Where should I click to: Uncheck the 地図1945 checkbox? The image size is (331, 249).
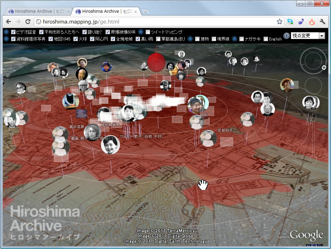[x=50, y=39]
